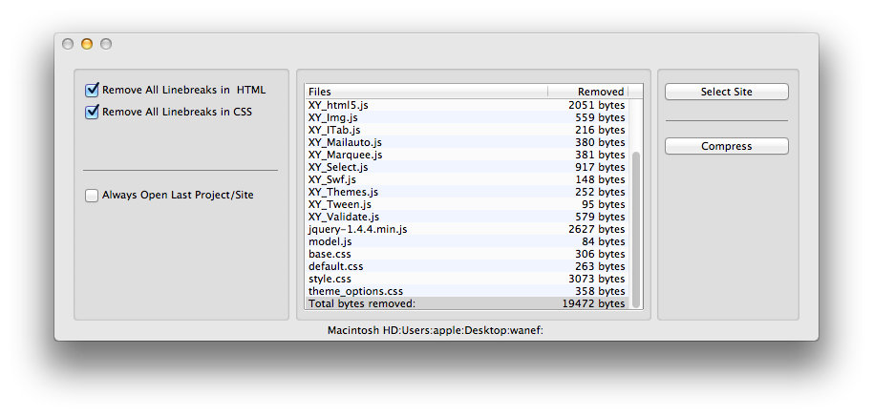Select default.css in the file list
This screenshot has width=873, height=416.
[466, 266]
